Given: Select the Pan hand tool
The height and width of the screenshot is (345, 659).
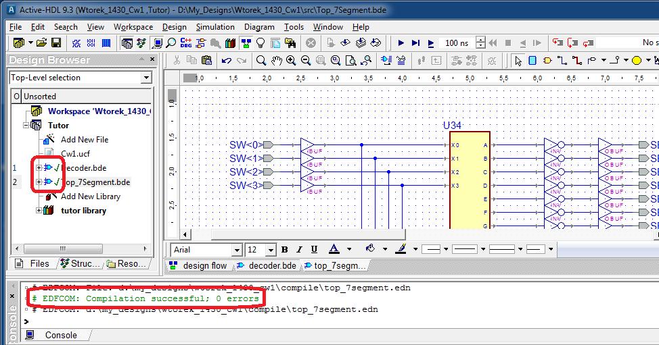Looking at the screenshot, I should [276, 61].
